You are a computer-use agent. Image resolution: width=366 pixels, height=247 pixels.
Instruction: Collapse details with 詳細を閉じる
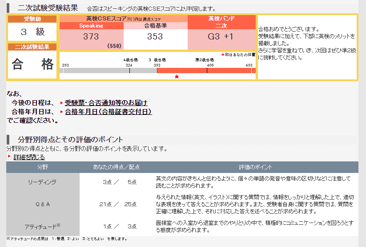pyautogui.click(x=29, y=157)
